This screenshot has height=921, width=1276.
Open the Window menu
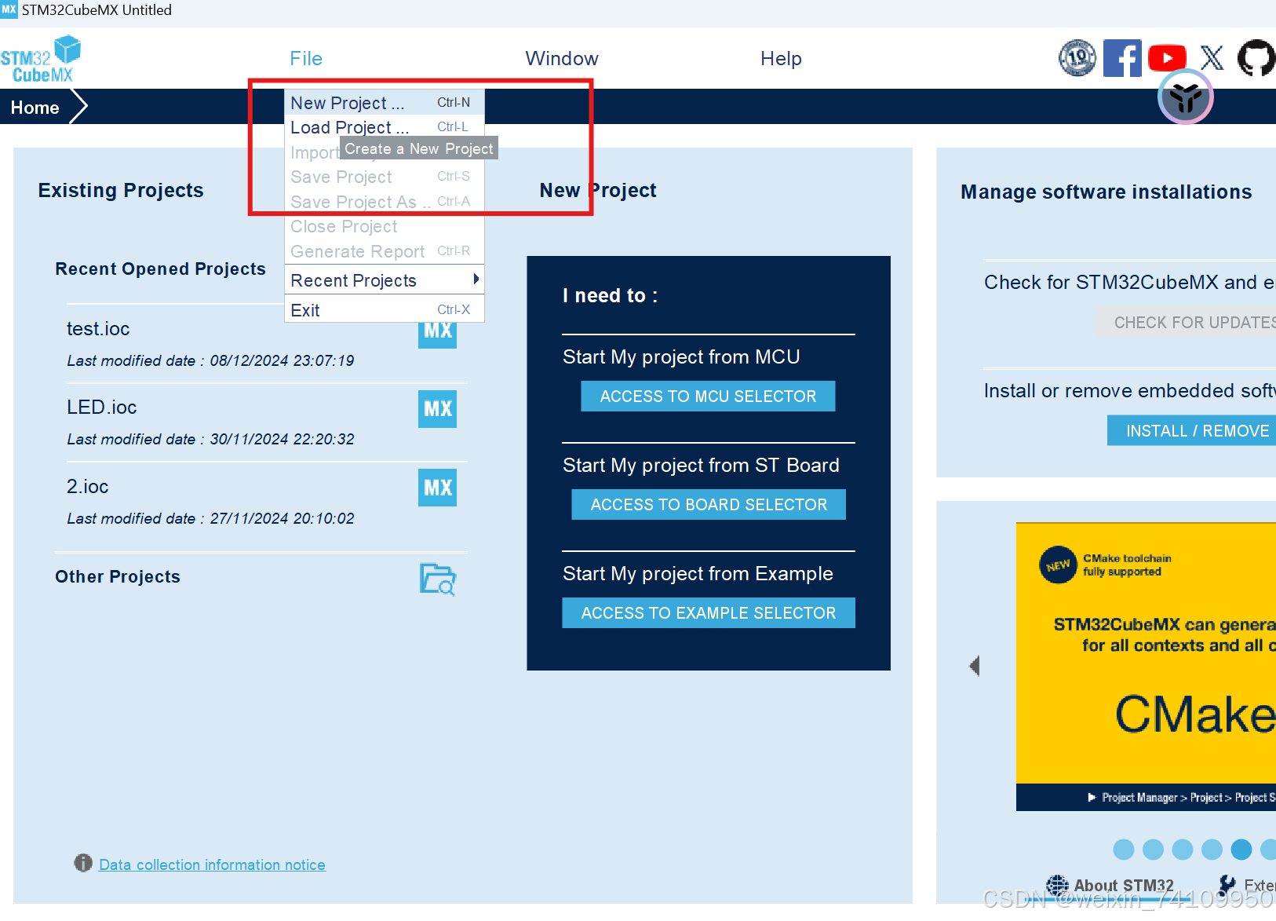[x=562, y=59]
